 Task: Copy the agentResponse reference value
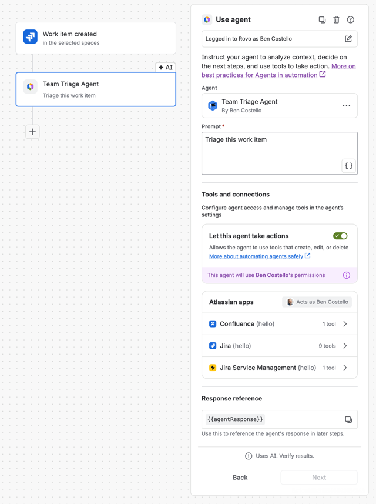[348, 419]
